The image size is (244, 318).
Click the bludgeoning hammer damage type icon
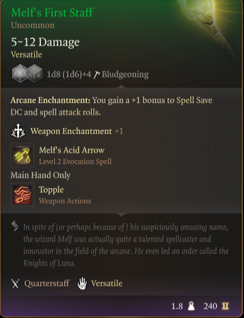coord(96,74)
